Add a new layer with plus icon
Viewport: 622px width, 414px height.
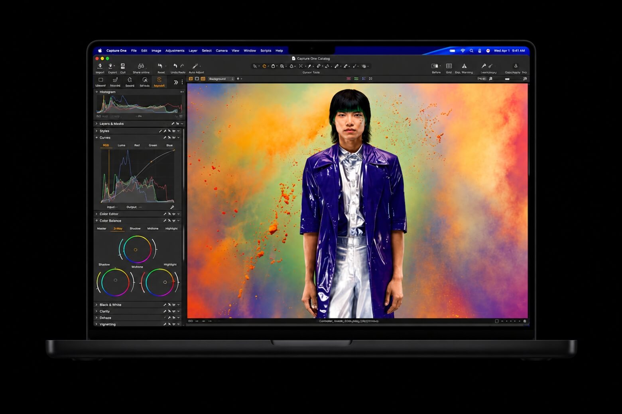point(238,79)
